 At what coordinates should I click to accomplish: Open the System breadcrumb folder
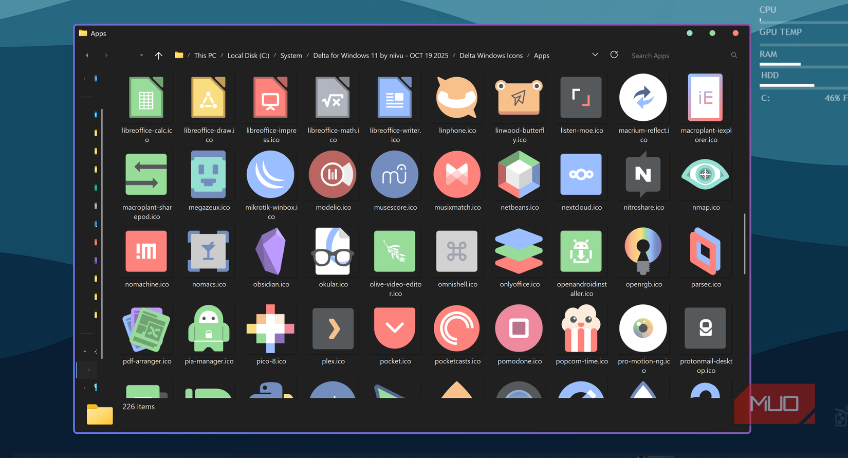[291, 56]
